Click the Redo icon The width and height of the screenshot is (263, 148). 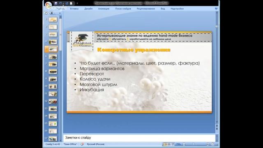67,3
